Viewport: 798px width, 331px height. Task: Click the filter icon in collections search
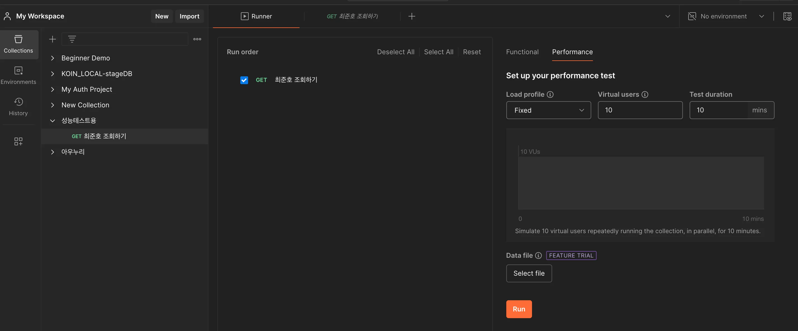click(x=72, y=39)
